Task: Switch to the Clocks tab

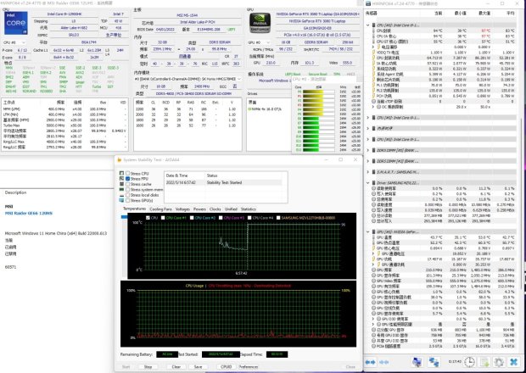Action: click(x=215, y=209)
